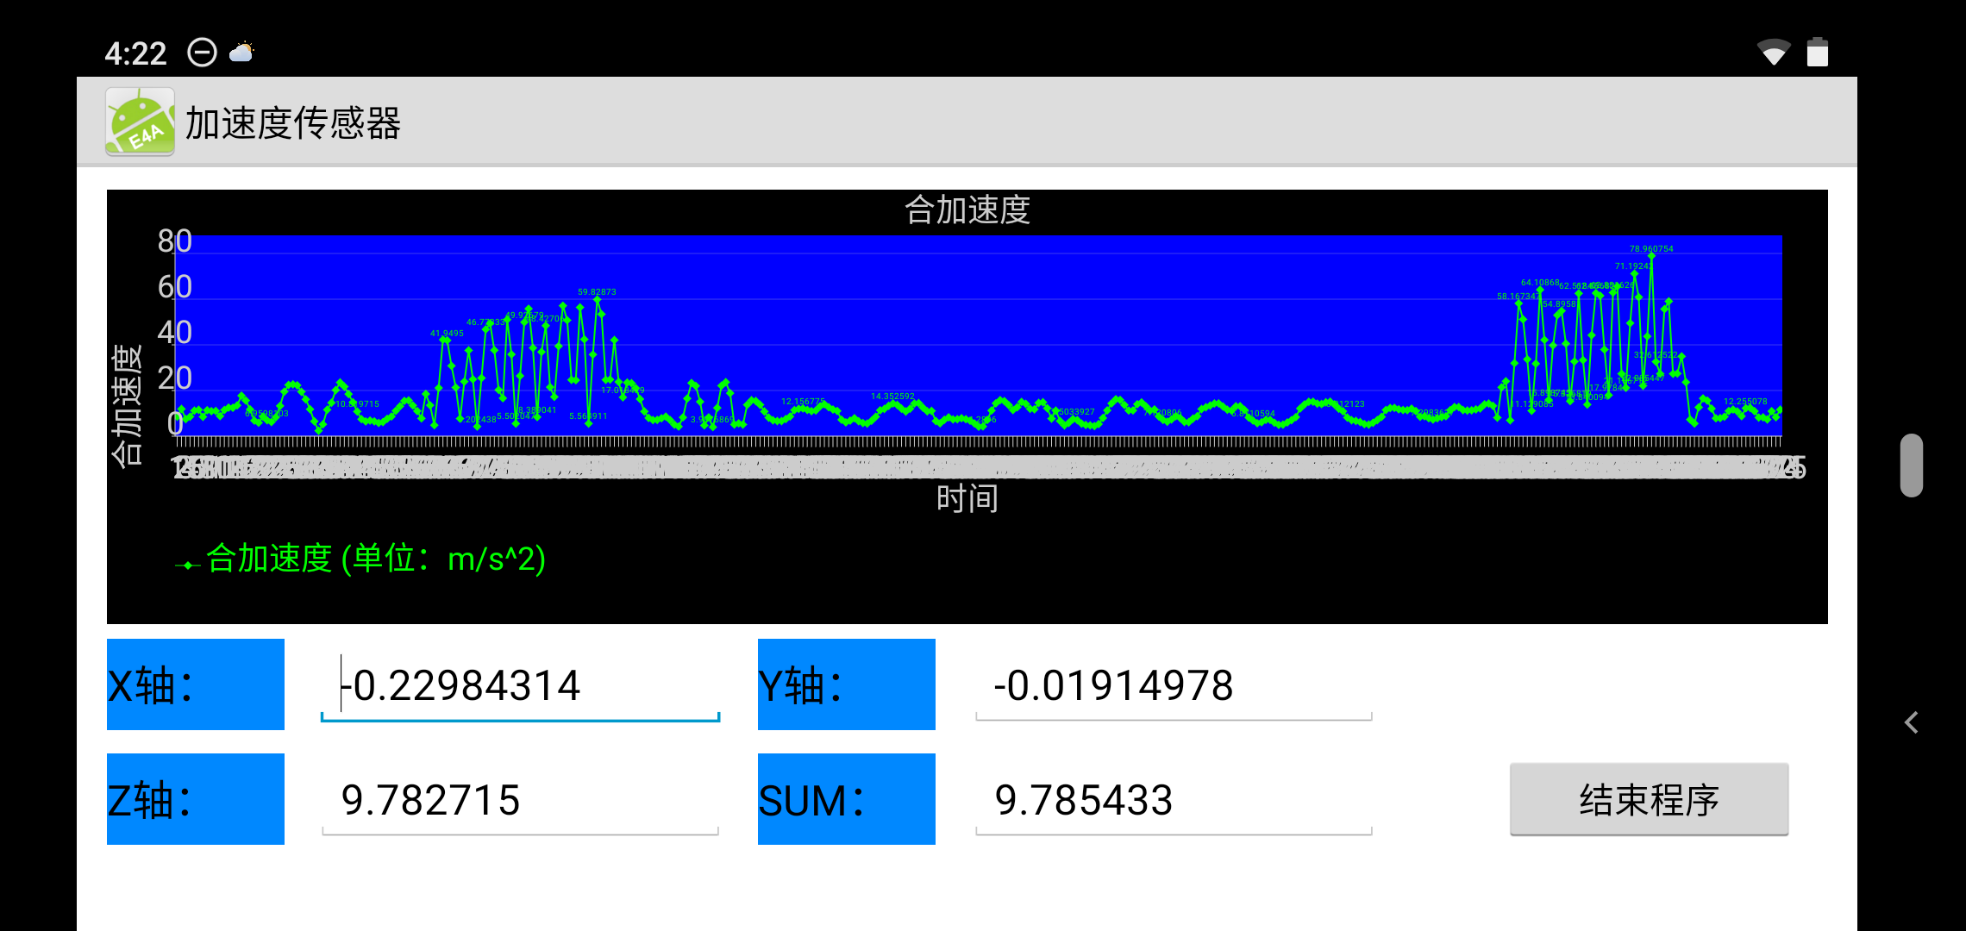Tap the navigation bar pill handle
Image resolution: width=1966 pixels, height=931 pixels.
point(1911,465)
